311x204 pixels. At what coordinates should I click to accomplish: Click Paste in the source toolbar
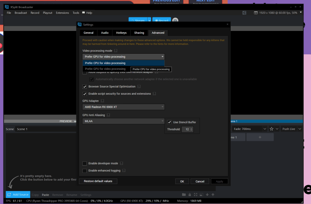[x=45, y=195]
